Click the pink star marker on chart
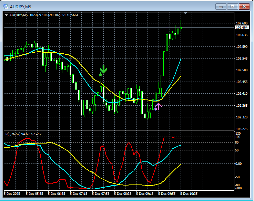The width and height of the screenshot is (254, 201). (156, 109)
